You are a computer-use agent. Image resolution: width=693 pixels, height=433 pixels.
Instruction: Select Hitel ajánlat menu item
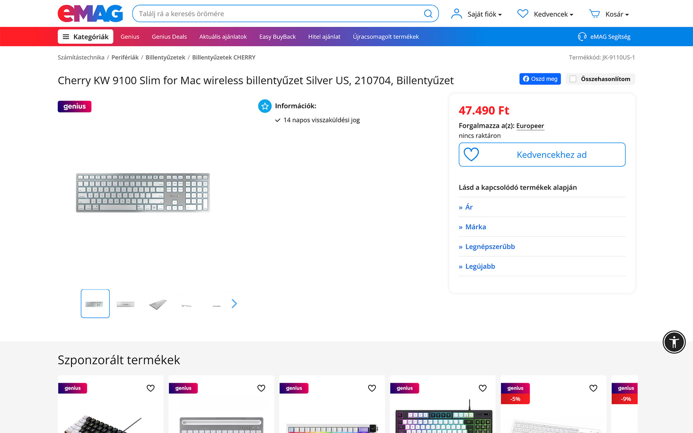click(x=324, y=37)
